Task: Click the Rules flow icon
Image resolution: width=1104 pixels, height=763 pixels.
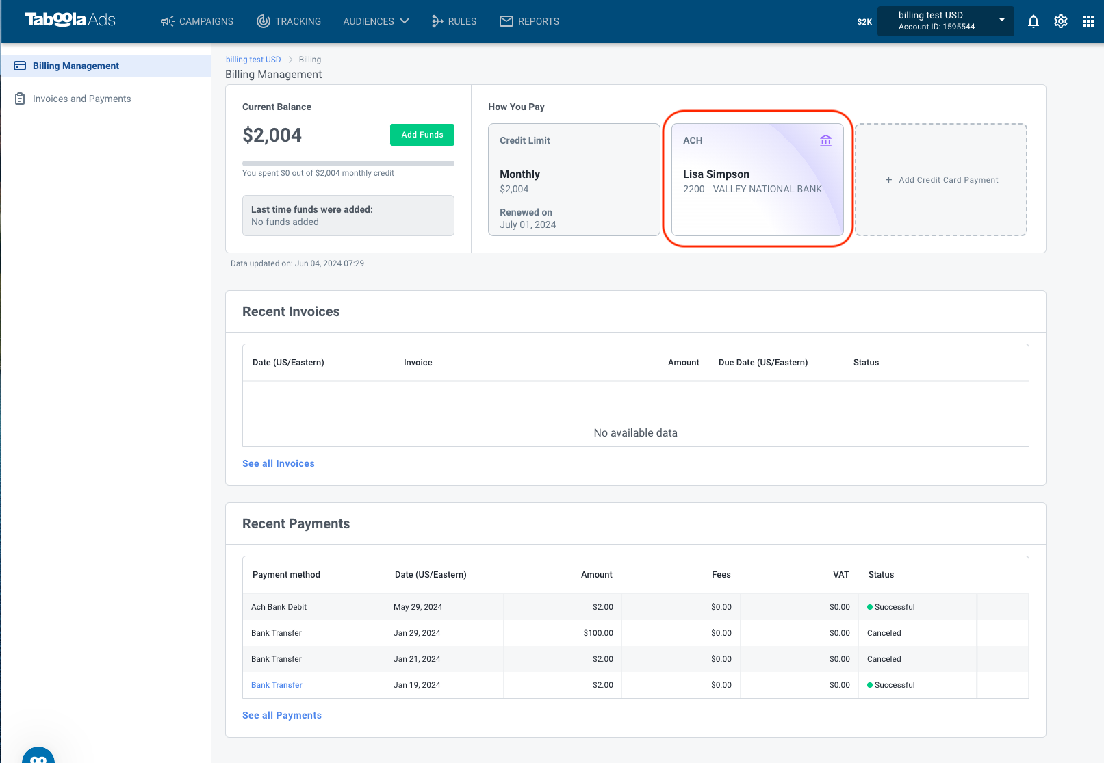Action: 437,21
